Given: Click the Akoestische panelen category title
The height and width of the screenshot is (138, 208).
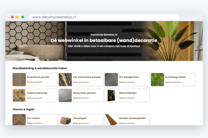Looking at the screenshot, I should point(38,77).
